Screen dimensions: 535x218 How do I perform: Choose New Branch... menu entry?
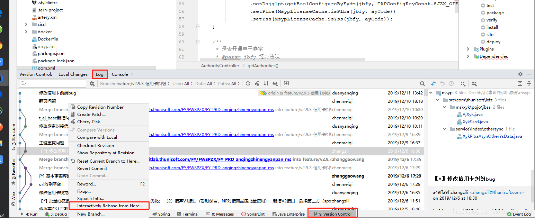pos(109,214)
